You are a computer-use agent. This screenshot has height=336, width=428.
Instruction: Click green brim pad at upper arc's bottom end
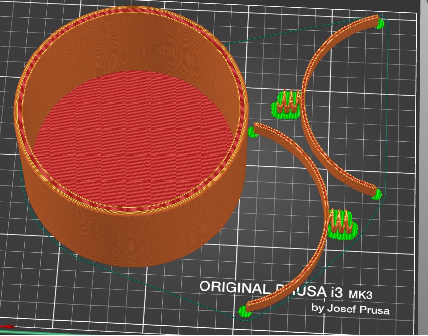[377, 195]
